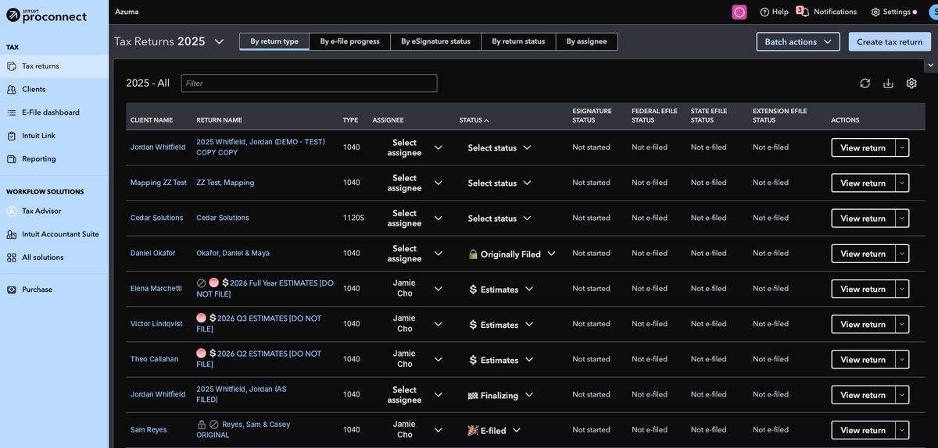The image size is (938, 448).
Task: Expand the View return arrow for Theo Callahan
Action: click(x=902, y=360)
